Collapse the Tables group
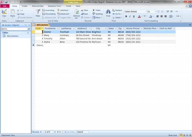The height and width of the screenshot is (137, 192). point(28,33)
